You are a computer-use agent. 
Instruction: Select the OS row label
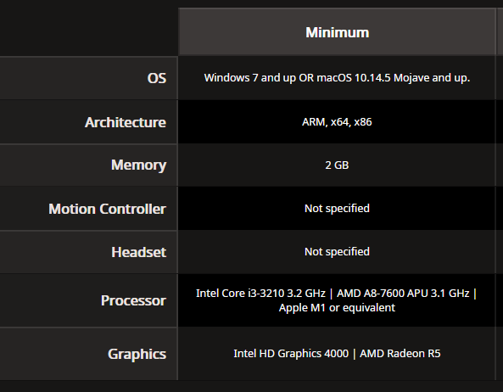[x=157, y=78]
